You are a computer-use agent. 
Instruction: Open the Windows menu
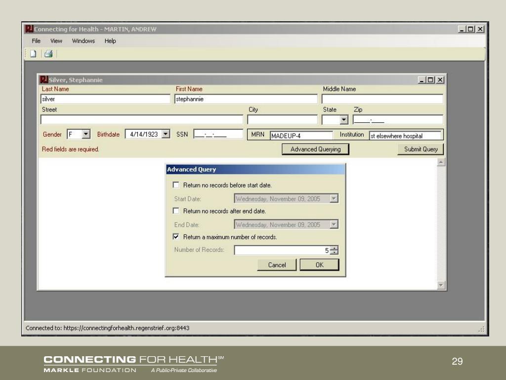83,41
